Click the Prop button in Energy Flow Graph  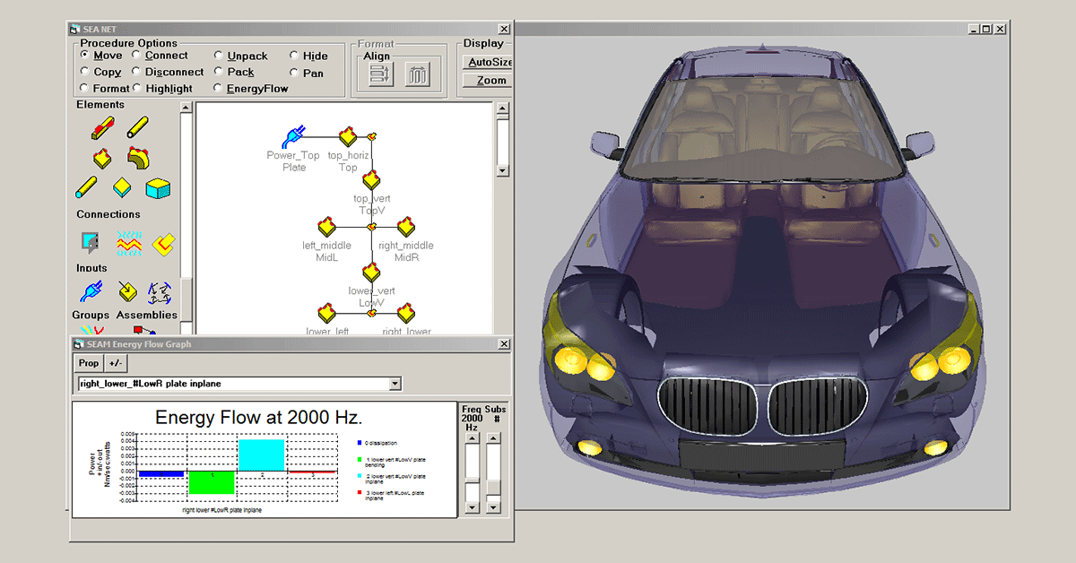[x=88, y=363]
